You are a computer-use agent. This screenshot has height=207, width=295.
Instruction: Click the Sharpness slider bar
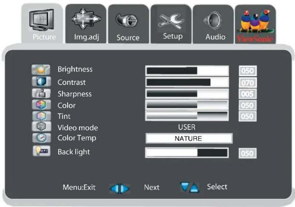pos(187,94)
